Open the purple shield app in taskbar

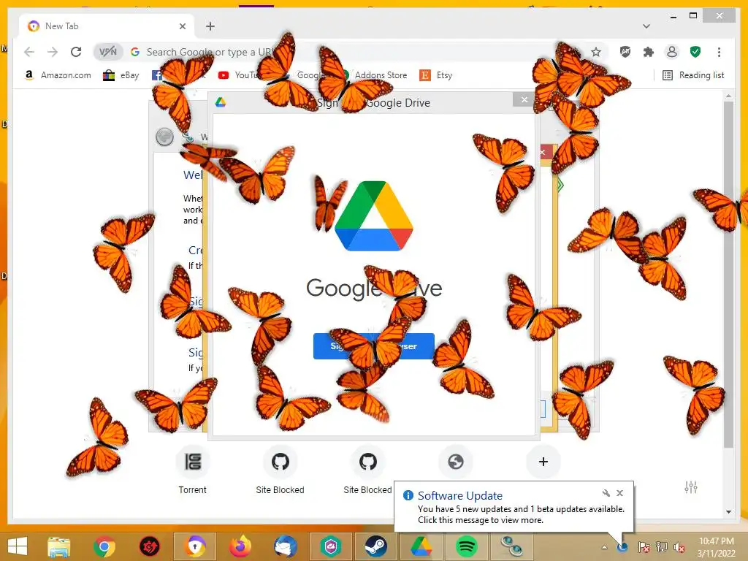click(331, 546)
